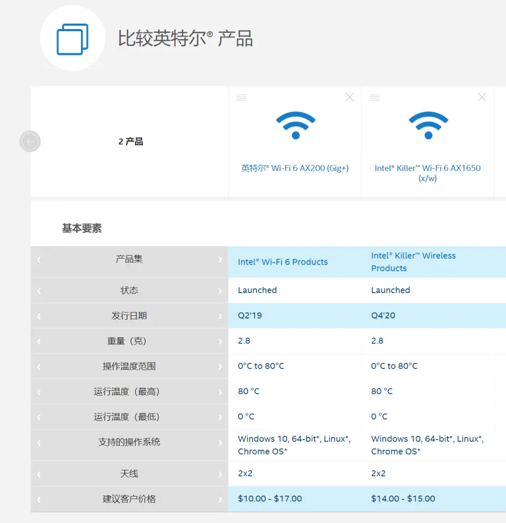Viewport: 506px width, 523px height.
Task: Select the 产品集 row label
Action: (129, 259)
